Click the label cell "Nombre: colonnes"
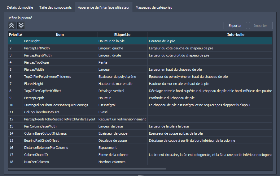Screen dimensions: 280x176 [122, 162]
